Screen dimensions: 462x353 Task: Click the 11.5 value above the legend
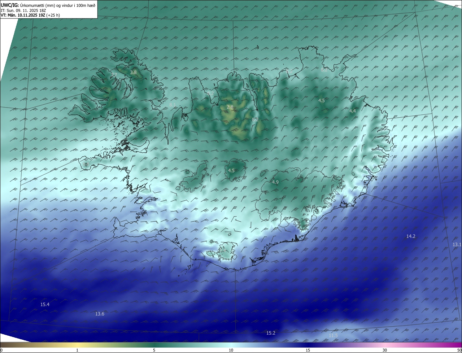333,335
